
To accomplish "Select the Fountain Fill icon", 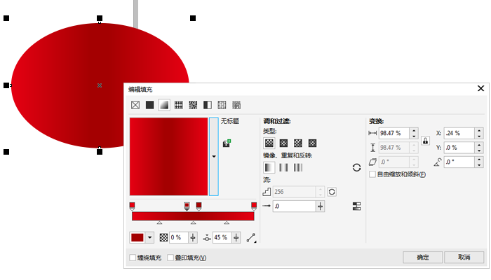I will pyautogui.click(x=164, y=105).
